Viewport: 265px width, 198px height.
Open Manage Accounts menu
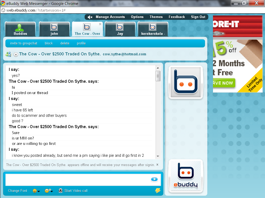coord(110,17)
